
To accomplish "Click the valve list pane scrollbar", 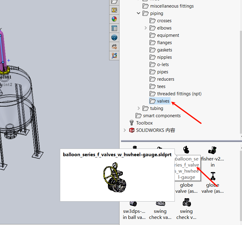I will pos(241,185).
